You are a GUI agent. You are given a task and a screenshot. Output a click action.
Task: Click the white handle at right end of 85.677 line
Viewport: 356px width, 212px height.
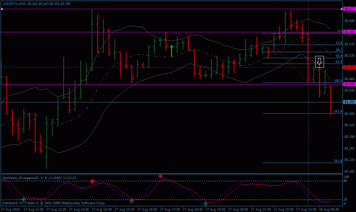(341, 9)
